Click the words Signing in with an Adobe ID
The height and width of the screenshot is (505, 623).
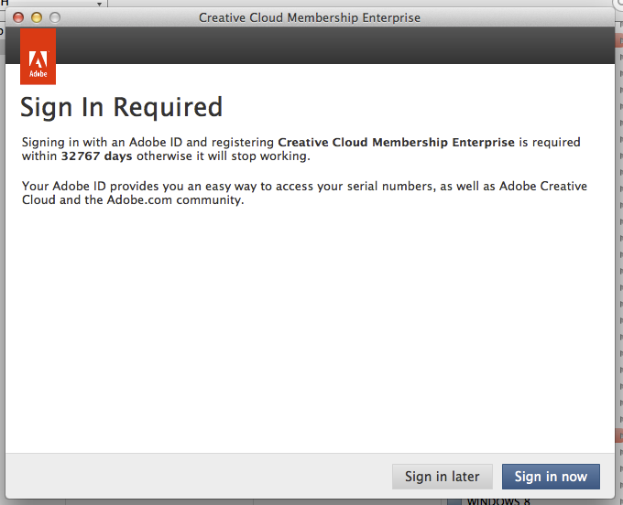(101, 142)
